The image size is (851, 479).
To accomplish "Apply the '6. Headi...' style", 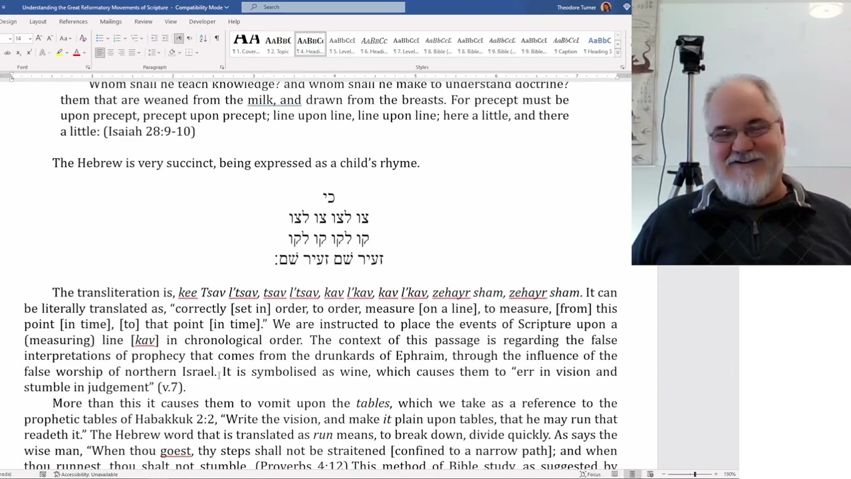I will 374,44.
